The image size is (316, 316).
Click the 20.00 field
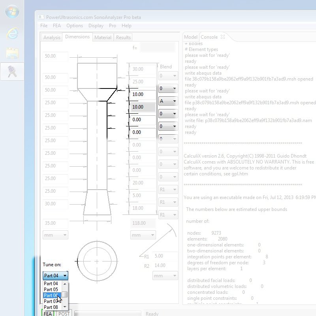click(143, 183)
